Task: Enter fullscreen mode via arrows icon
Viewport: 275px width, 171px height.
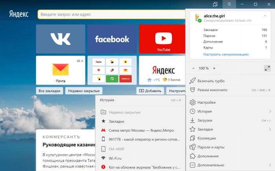Action: (x=267, y=68)
